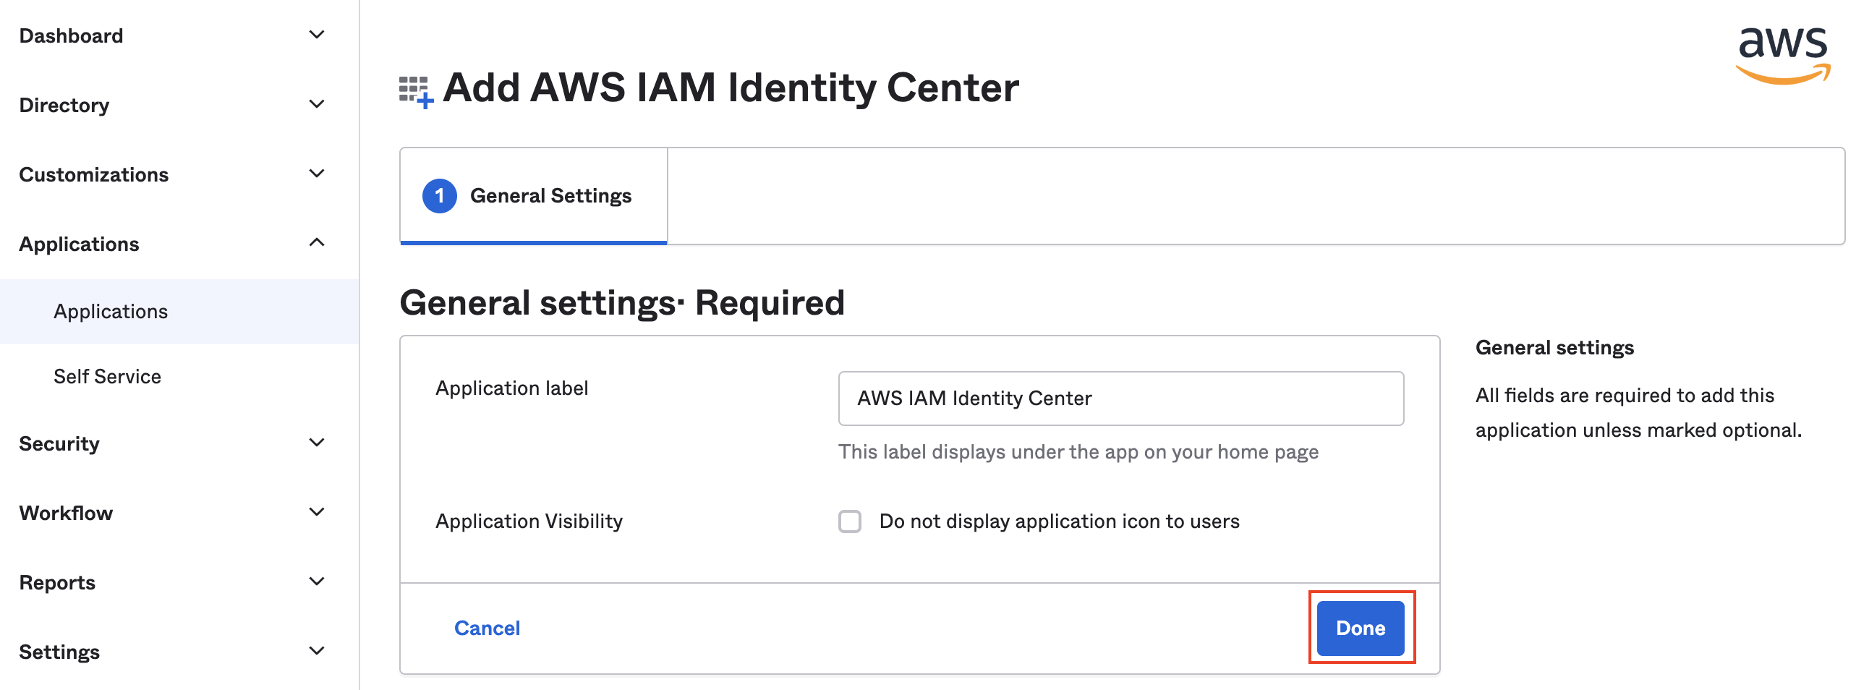Expand the Settings chevron arrow
This screenshot has height=690, width=1856.
click(x=317, y=651)
